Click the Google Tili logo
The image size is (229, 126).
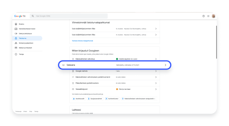20,16
